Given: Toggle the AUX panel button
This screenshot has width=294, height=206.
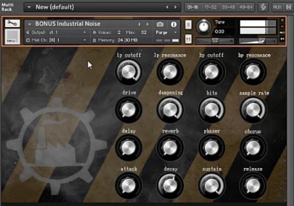Looking at the screenshot, I should 277,7.
